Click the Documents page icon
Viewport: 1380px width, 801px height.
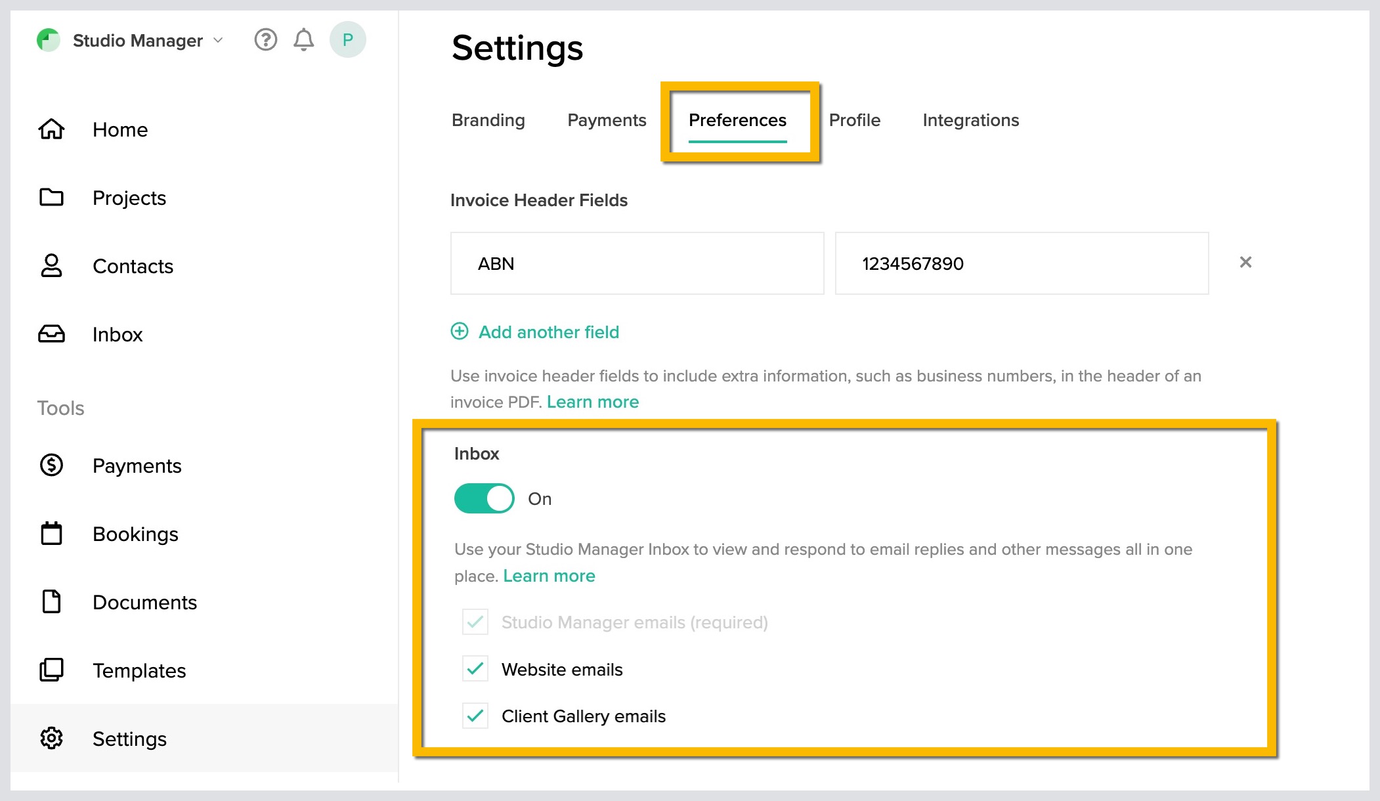click(x=51, y=601)
